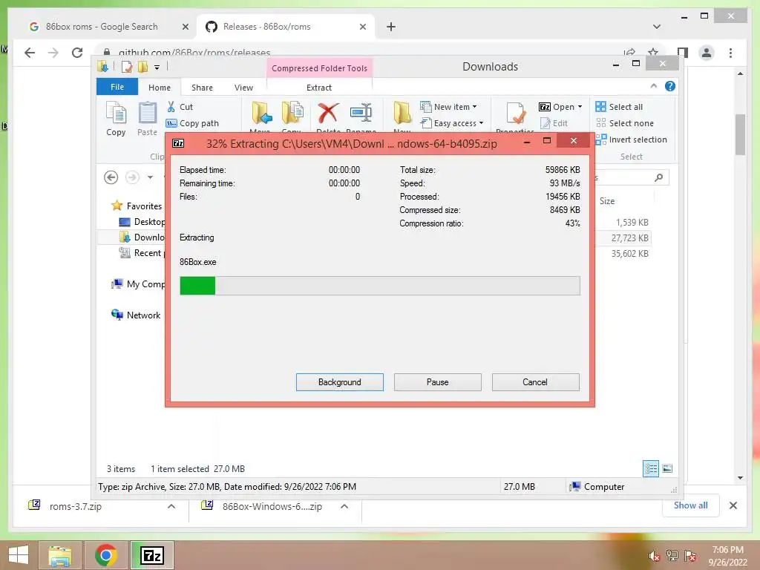Screen dimensions: 760x570
Task: Open the File tab
Action: pyautogui.click(x=117, y=87)
